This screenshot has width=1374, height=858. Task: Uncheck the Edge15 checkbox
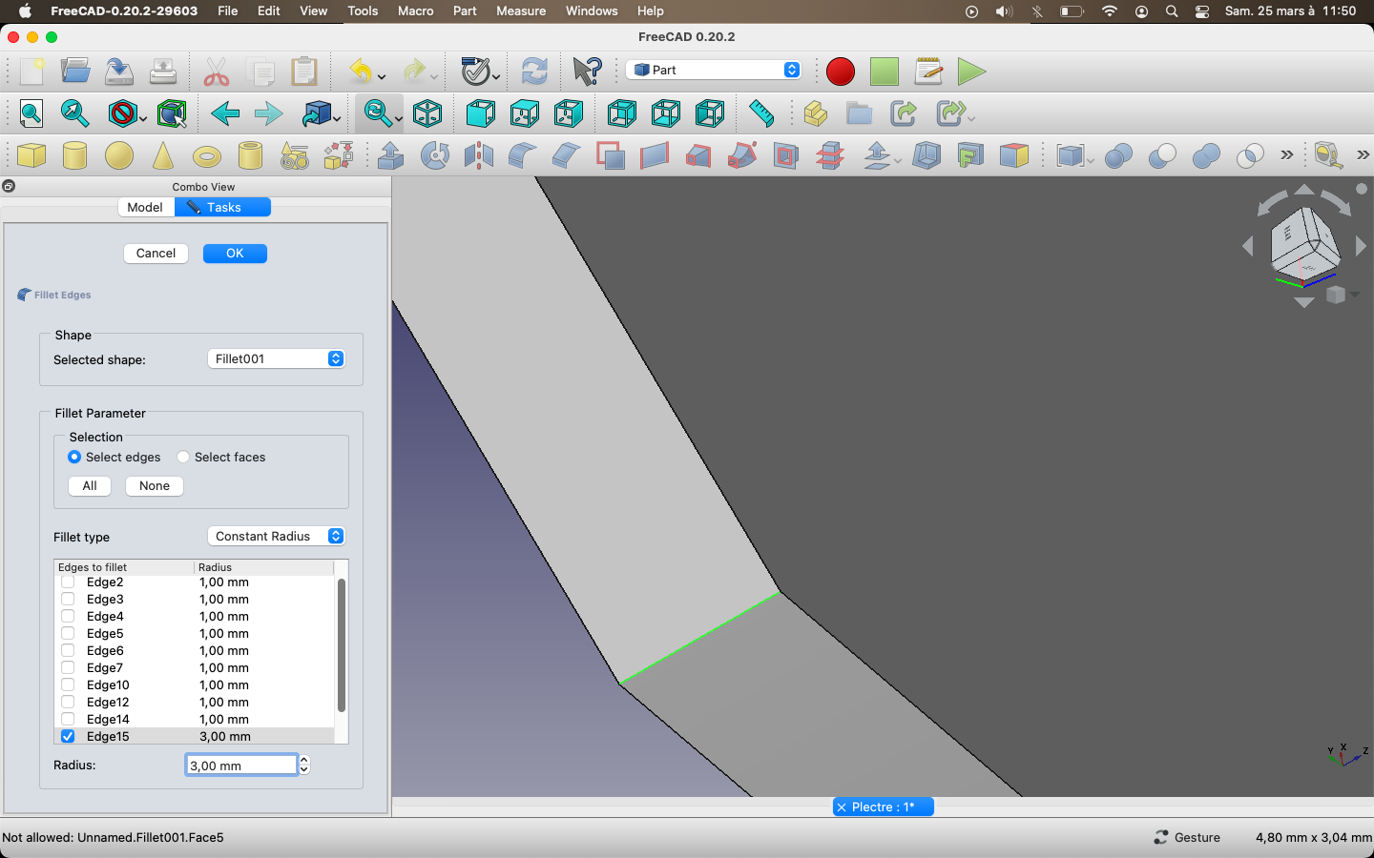(x=68, y=736)
